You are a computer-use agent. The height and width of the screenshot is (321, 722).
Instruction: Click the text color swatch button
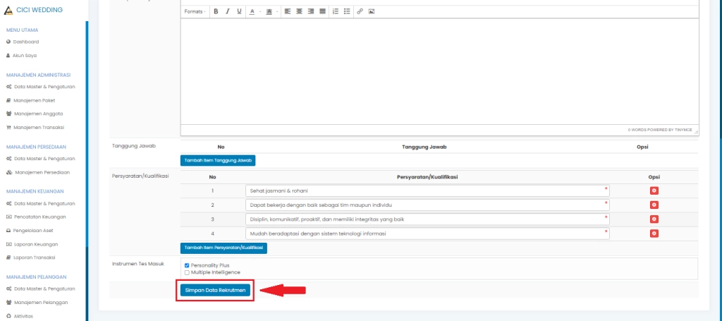252,12
